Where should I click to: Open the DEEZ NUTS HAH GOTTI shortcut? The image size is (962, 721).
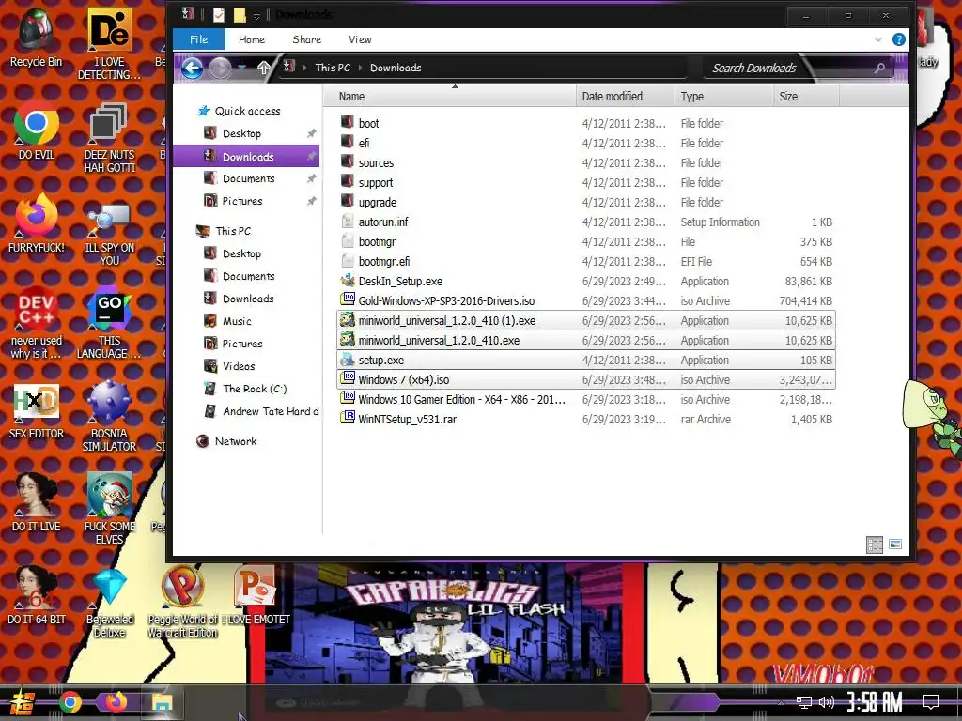[x=109, y=138]
